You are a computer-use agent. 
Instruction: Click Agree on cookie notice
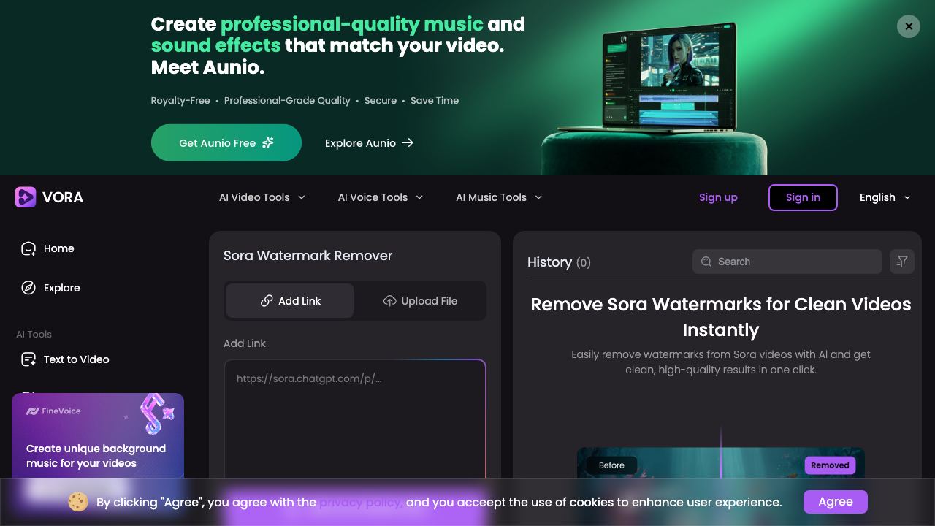pyautogui.click(x=836, y=502)
